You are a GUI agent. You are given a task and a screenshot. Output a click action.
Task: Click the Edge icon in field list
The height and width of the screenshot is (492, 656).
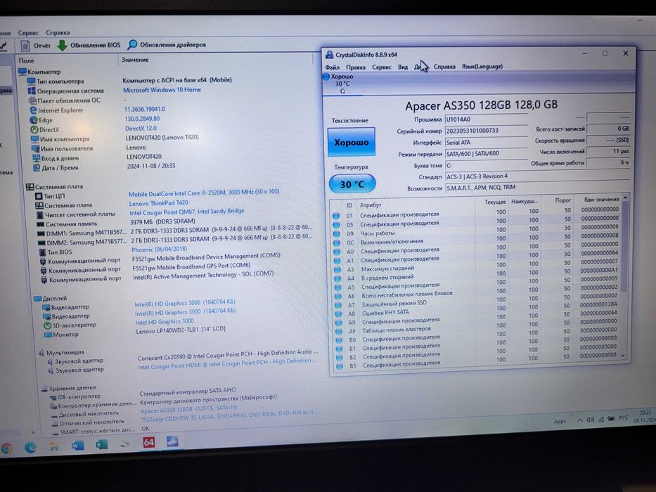point(34,120)
